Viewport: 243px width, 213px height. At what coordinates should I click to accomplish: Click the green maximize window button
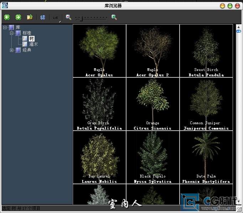[230, 6]
